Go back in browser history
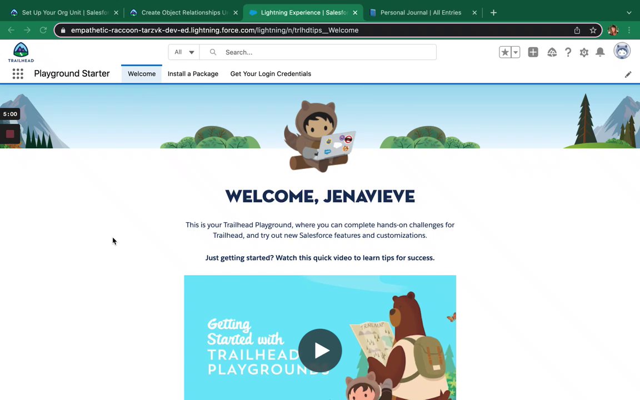Image resolution: width=640 pixels, height=400 pixels. click(11, 30)
